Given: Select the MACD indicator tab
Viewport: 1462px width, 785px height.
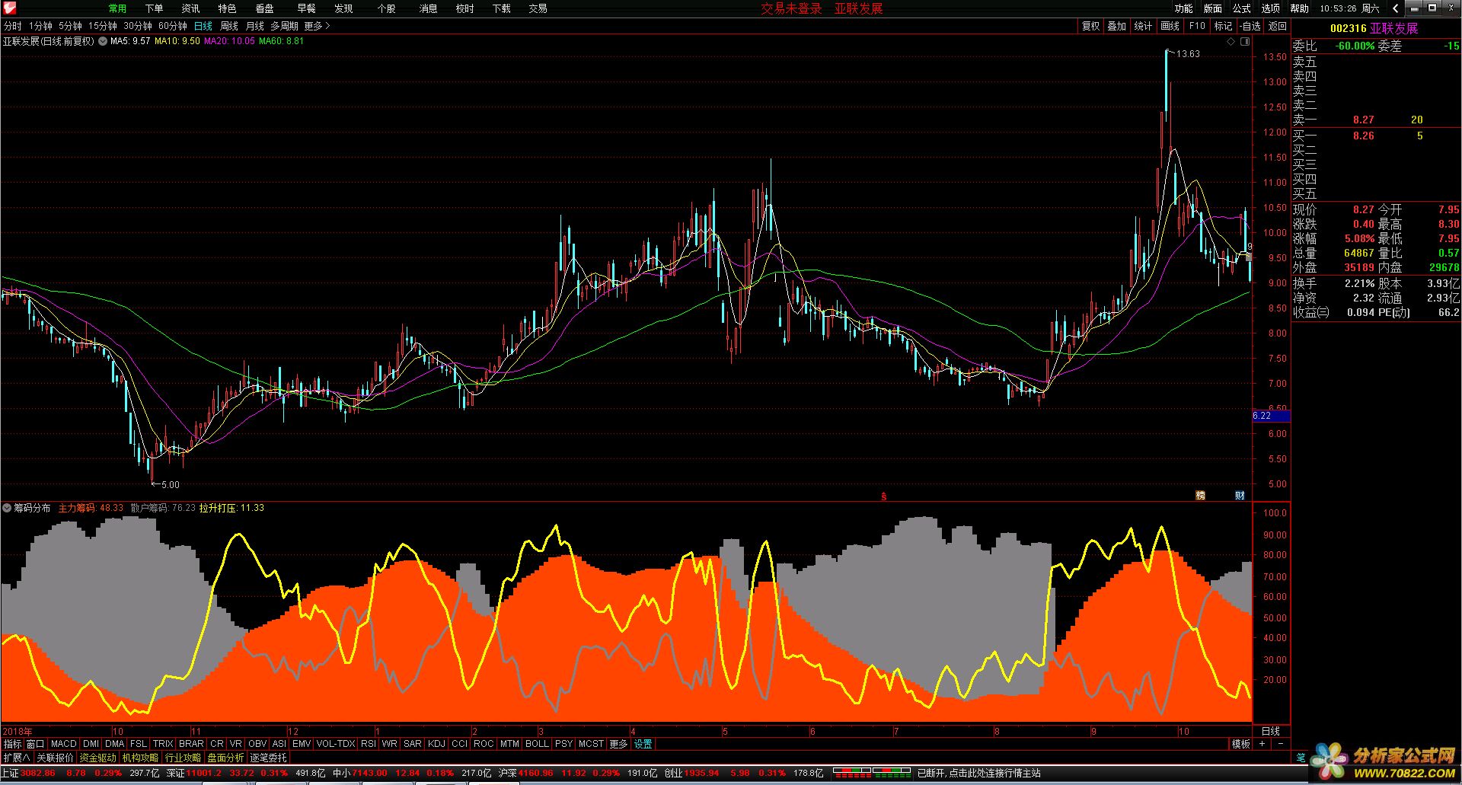Looking at the screenshot, I should pyautogui.click(x=64, y=744).
